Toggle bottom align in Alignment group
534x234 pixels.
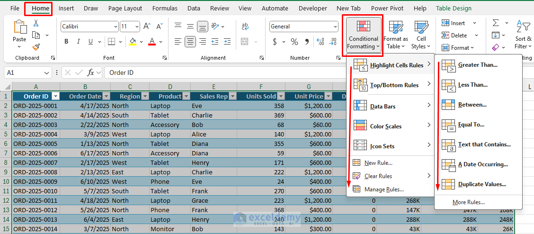pyautogui.click(x=203, y=26)
